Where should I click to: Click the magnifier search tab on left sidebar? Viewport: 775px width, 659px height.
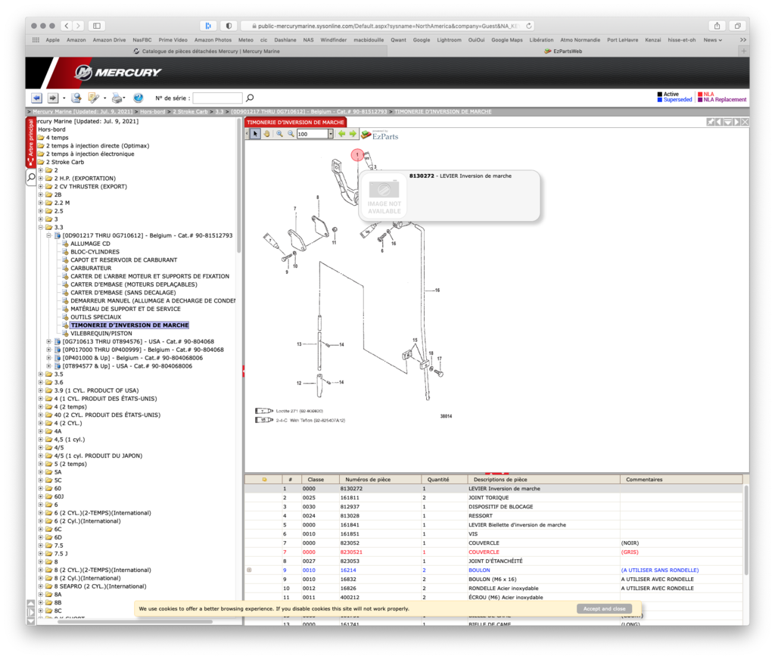[x=31, y=177]
